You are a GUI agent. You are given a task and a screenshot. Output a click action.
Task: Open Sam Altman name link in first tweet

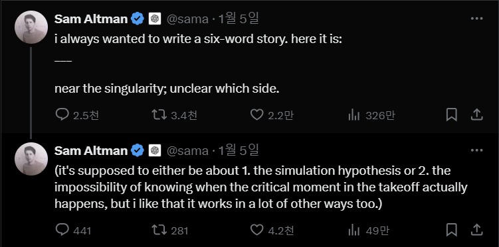tap(91, 19)
